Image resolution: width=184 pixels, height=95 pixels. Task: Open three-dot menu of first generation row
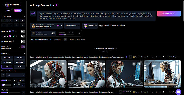[x=179, y=57]
